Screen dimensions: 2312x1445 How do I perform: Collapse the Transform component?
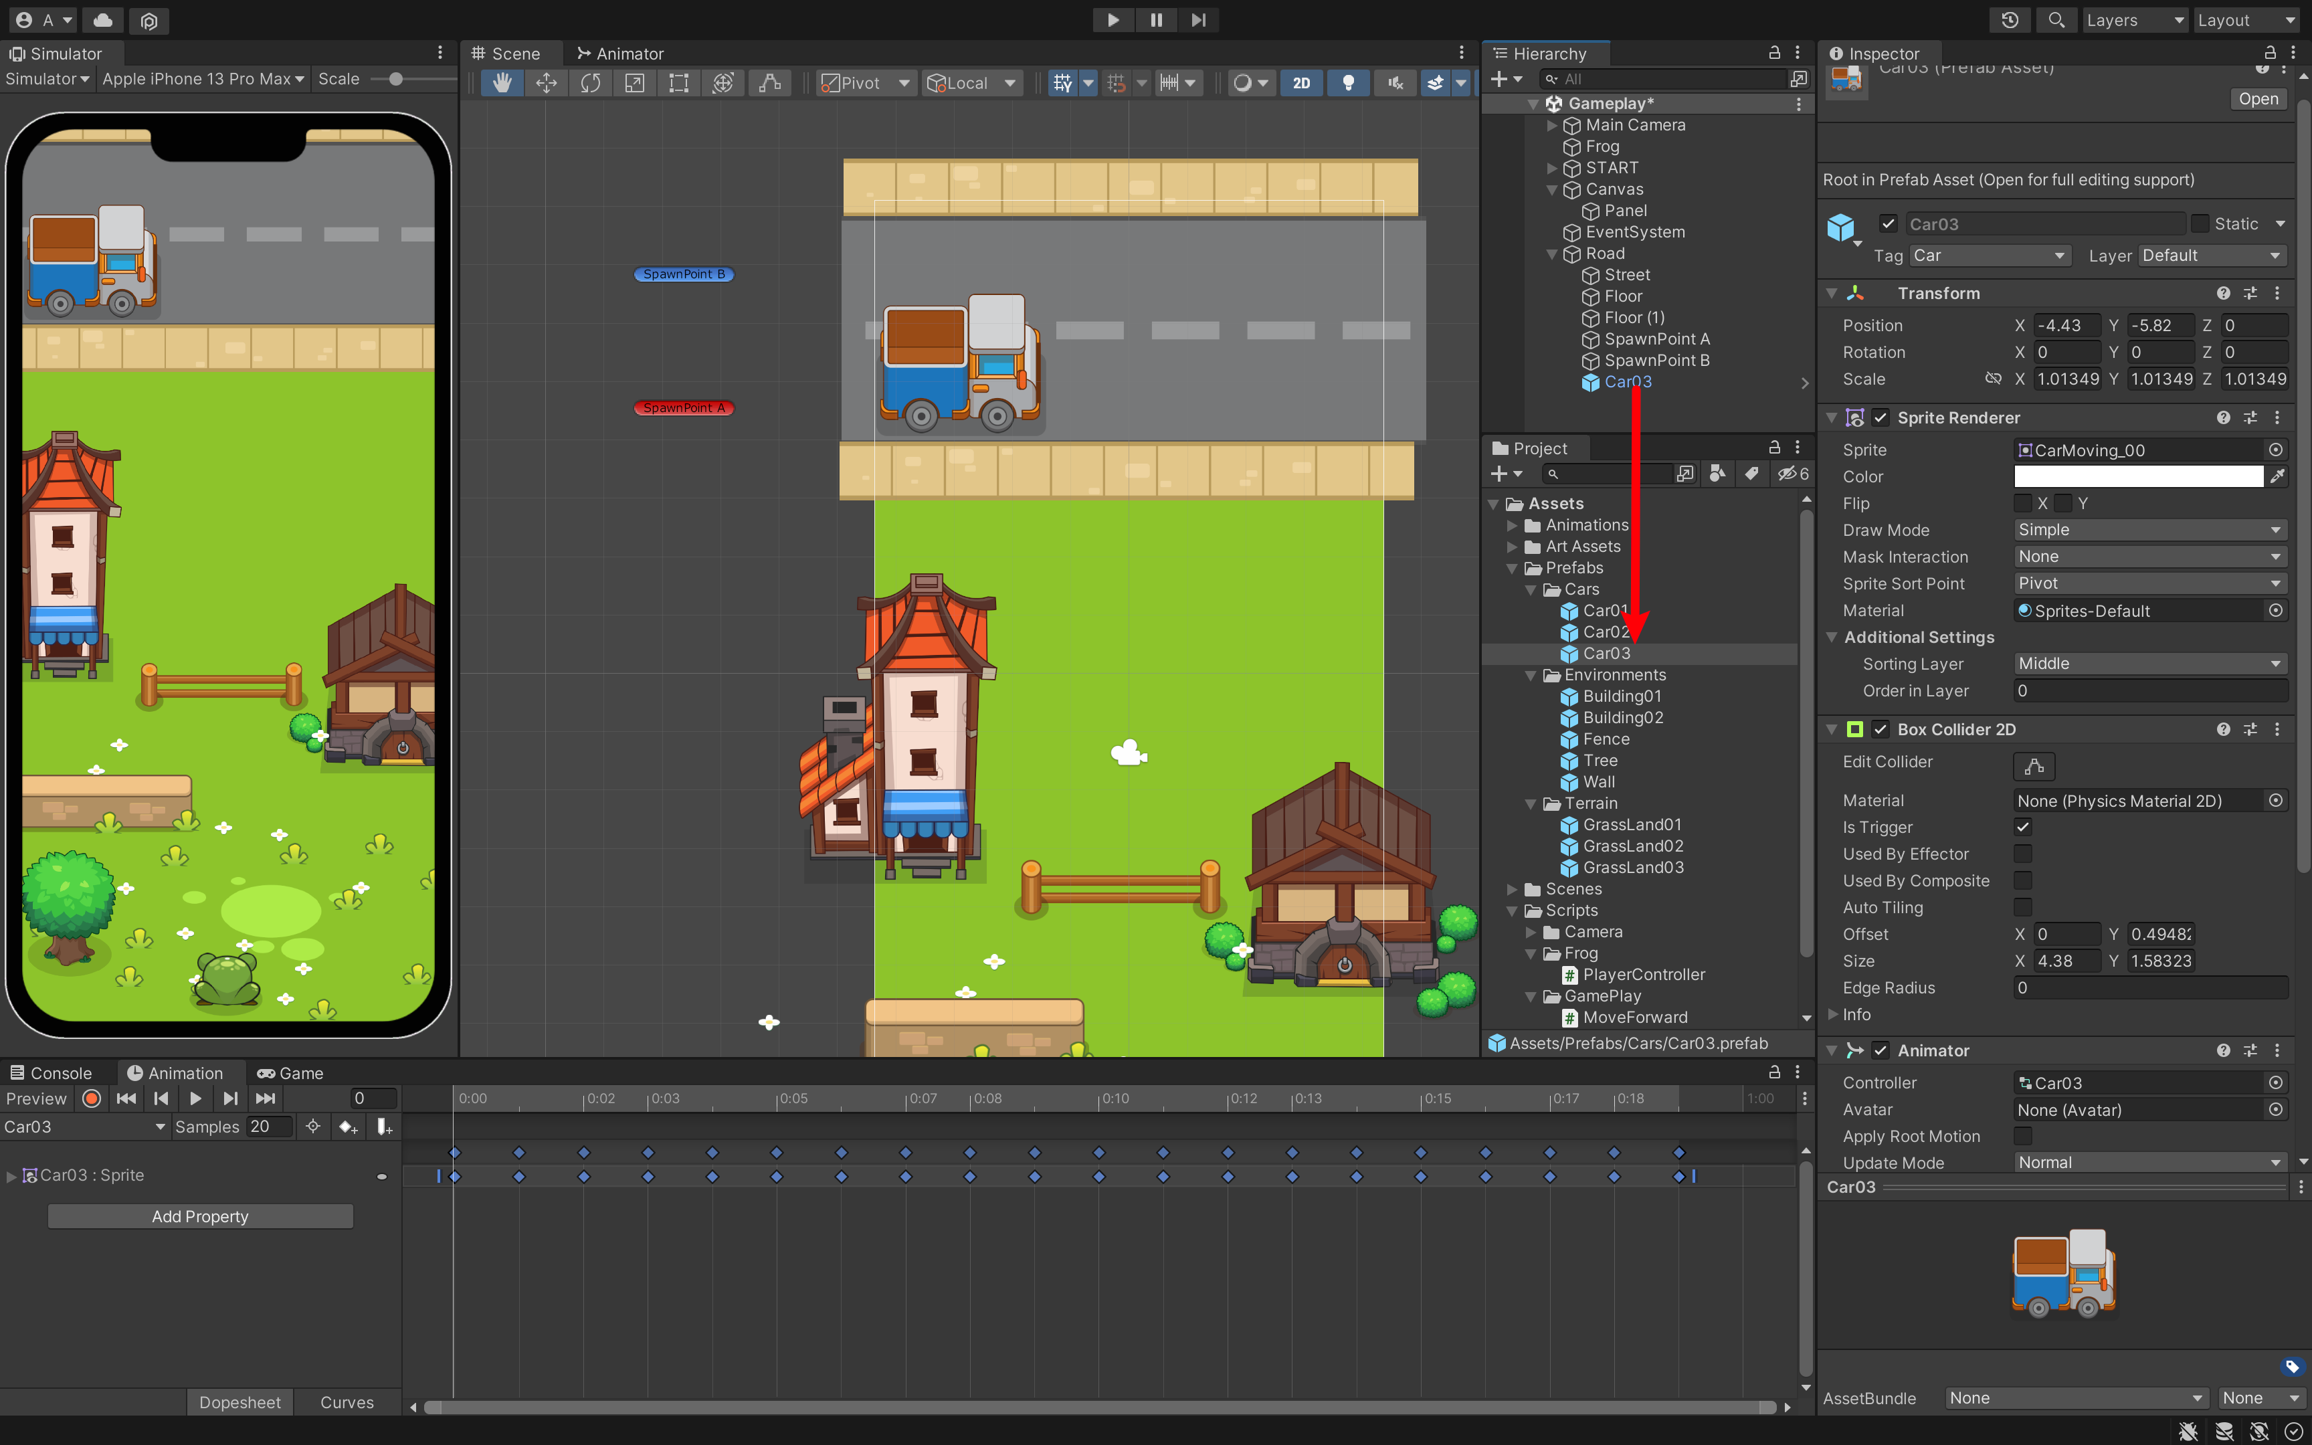click(x=1830, y=294)
